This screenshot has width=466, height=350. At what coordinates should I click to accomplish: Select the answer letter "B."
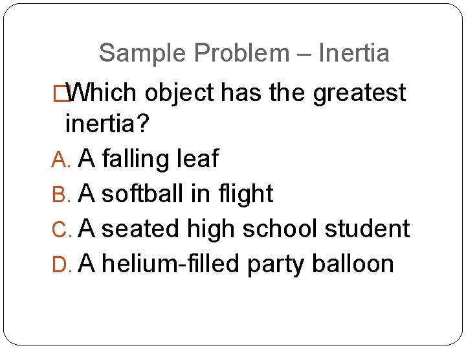64,194
